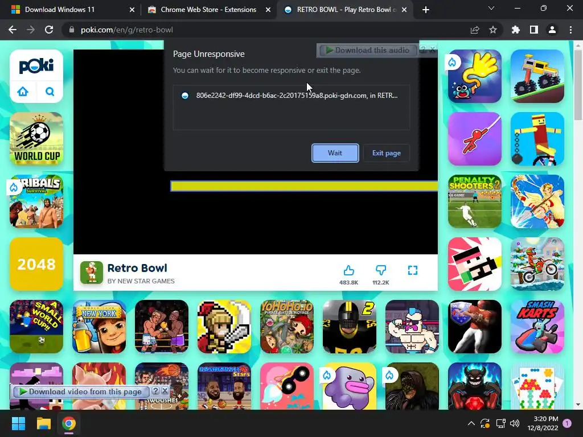583x437 pixels.
Task: Open the blue horned demon game
Action: [475, 386]
